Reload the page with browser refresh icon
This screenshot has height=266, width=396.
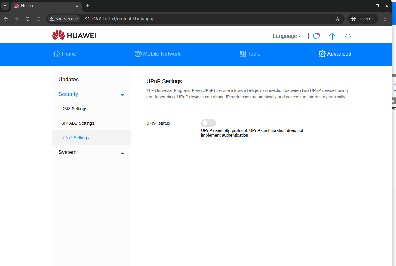click(28, 19)
